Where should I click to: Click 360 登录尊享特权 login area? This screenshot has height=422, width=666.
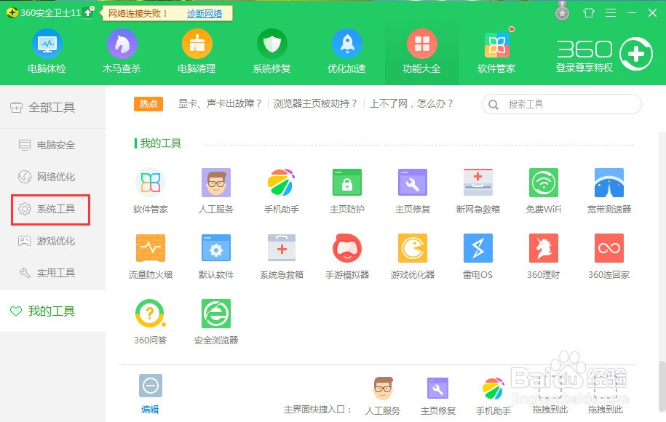[x=604, y=55]
